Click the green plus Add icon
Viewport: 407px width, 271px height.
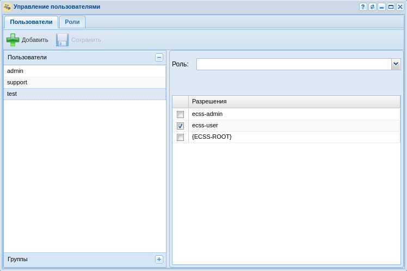coord(13,40)
